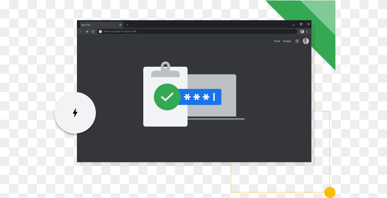Click the forward navigation arrow
Viewport: 387px width, 198px height.
pos(87,31)
